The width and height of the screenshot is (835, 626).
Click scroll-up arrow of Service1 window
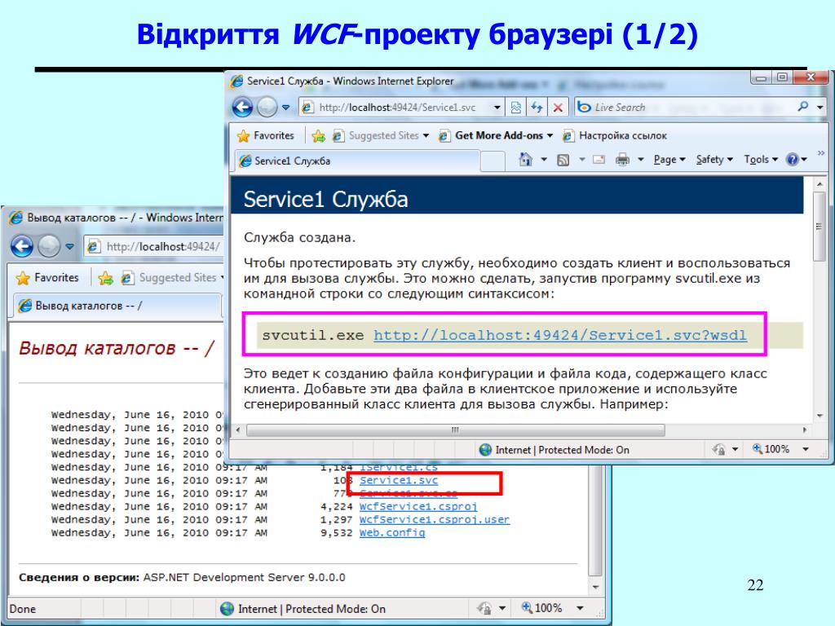pos(820,184)
